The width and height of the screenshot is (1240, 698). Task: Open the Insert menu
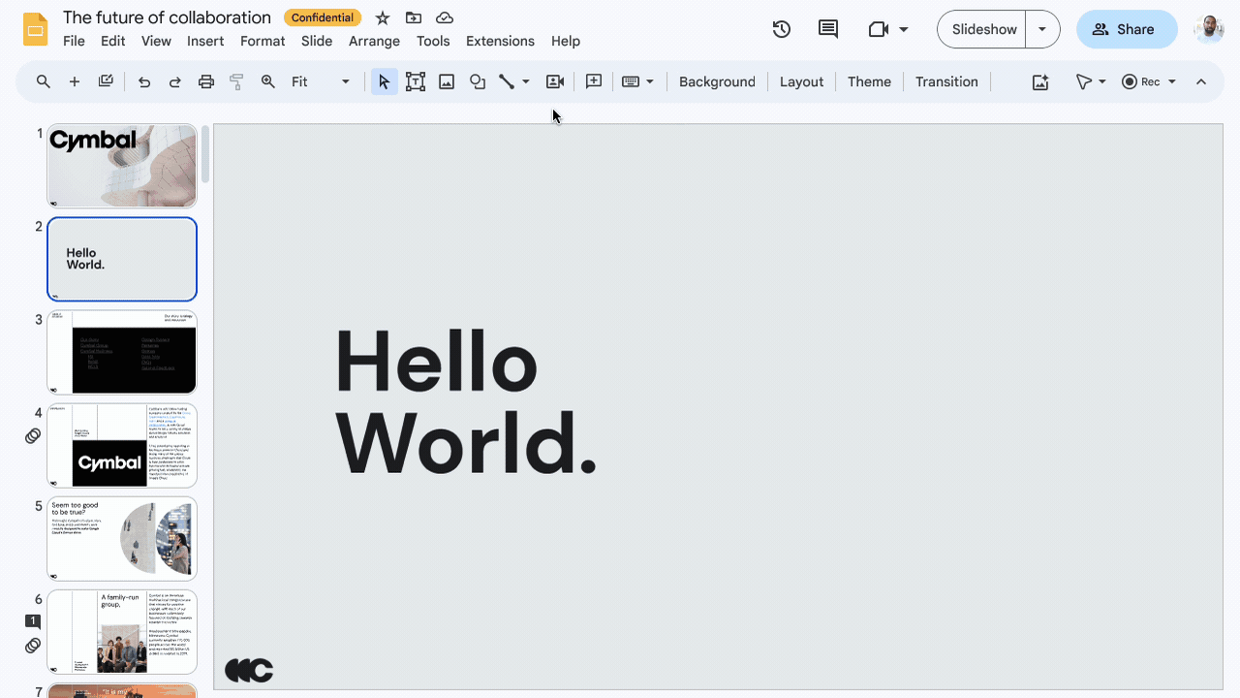point(205,41)
